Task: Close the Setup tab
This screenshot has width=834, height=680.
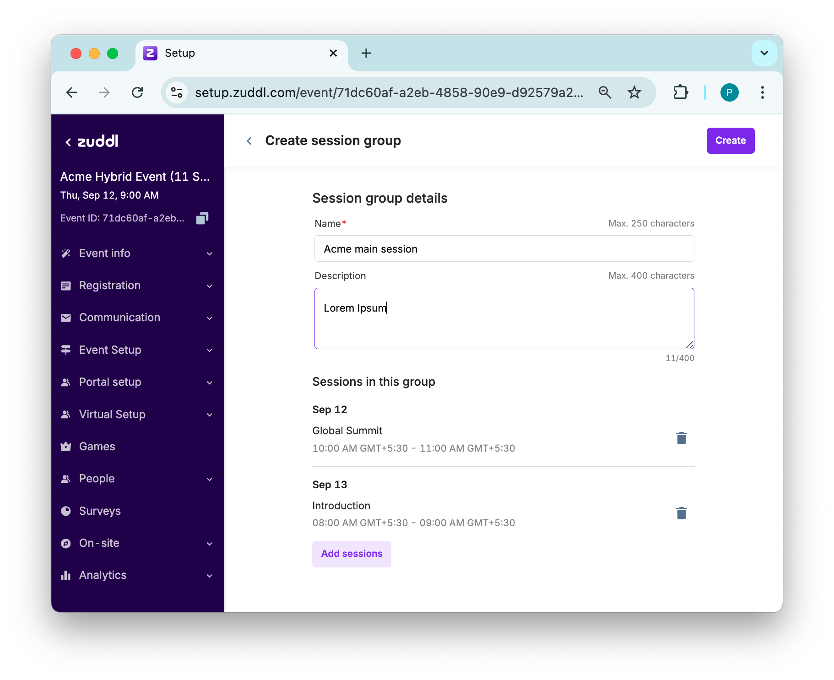Action: (x=333, y=53)
